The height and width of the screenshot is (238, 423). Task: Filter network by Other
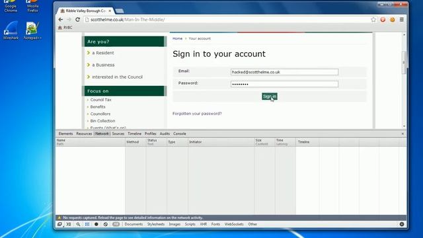[x=252, y=224]
